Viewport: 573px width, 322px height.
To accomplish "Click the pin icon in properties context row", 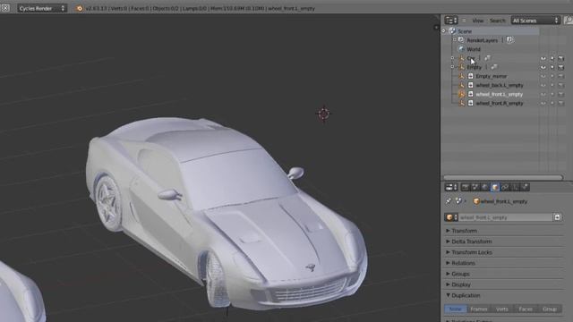I will click(449, 201).
